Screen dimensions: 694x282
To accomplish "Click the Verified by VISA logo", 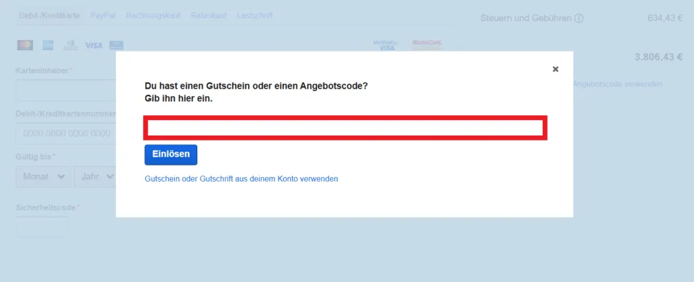I will [x=386, y=45].
